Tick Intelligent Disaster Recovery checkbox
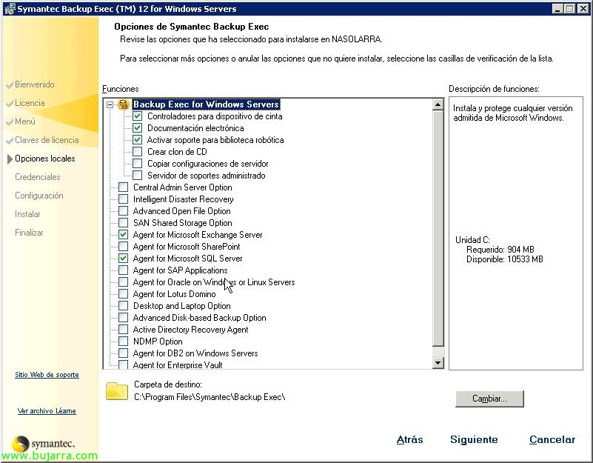The image size is (593, 463). click(124, 199)
